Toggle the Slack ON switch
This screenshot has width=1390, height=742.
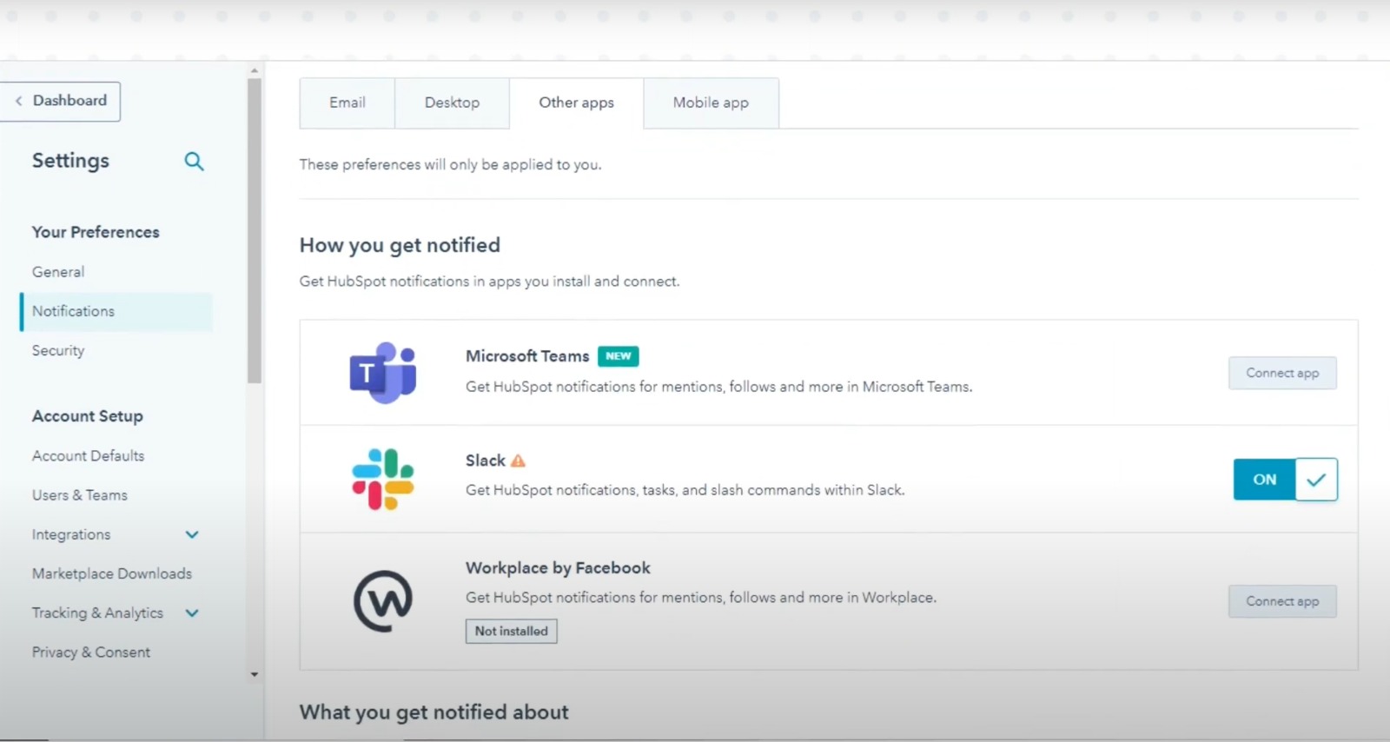pos(1285,480)
